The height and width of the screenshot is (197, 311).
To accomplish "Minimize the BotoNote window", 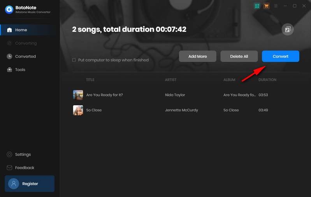I will [285, 6].
